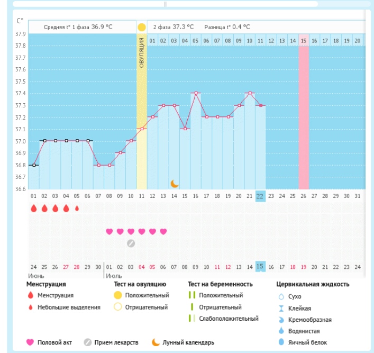Click the positive ovulation test legend circle
The width and height of the screenshot is (374, 353).
point(118,295)
